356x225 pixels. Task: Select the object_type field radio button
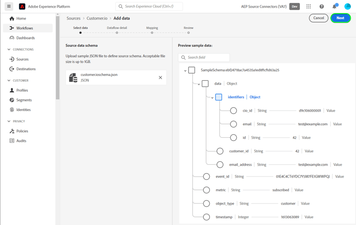click(x=206, y=204)
